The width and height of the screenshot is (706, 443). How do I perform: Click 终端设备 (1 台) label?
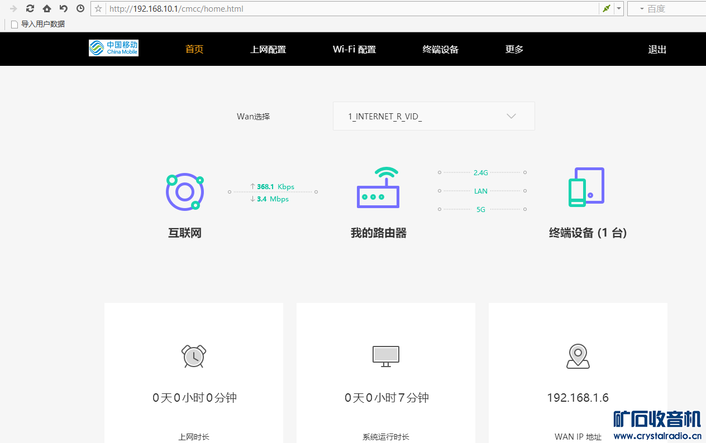point(588,233)
